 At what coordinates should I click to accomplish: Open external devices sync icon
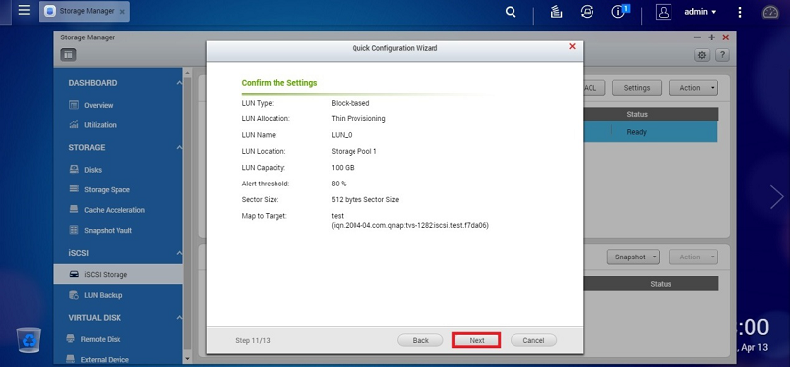point(587,12)
